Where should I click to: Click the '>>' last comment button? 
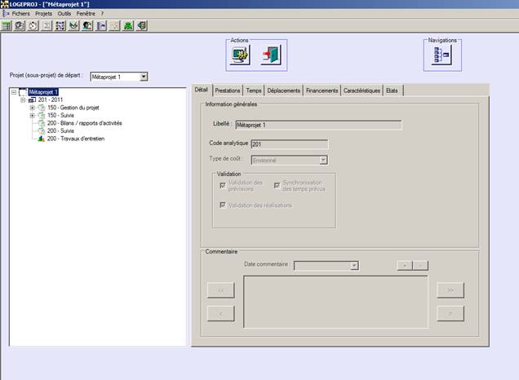coord(450,289)
